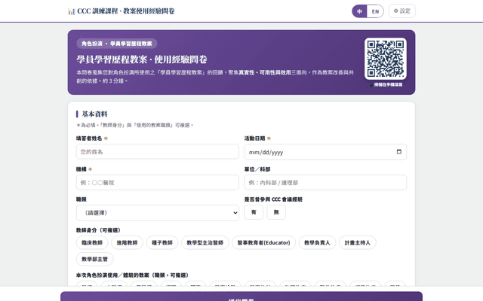Click the 是否曾參與 CCC 會議經驗 label
The width and height of the screenshot is (483, 301).
click(273, 199)
